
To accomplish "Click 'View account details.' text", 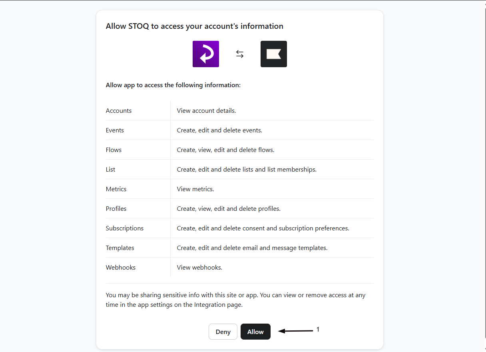I will coord(206,111).
